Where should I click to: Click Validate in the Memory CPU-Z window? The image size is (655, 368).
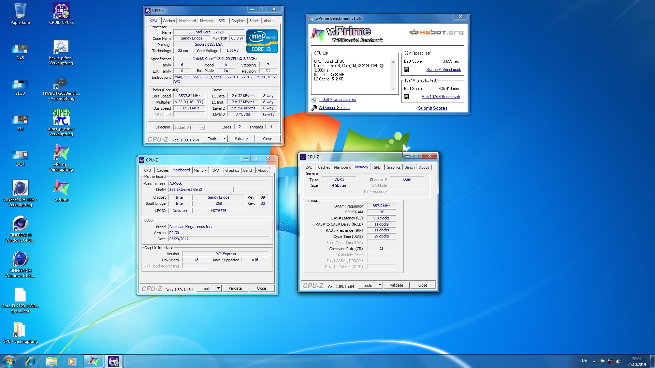396,285
